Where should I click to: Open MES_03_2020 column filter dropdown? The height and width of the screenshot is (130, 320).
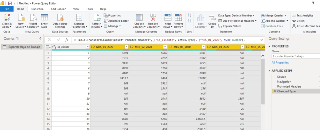(204, 47)
